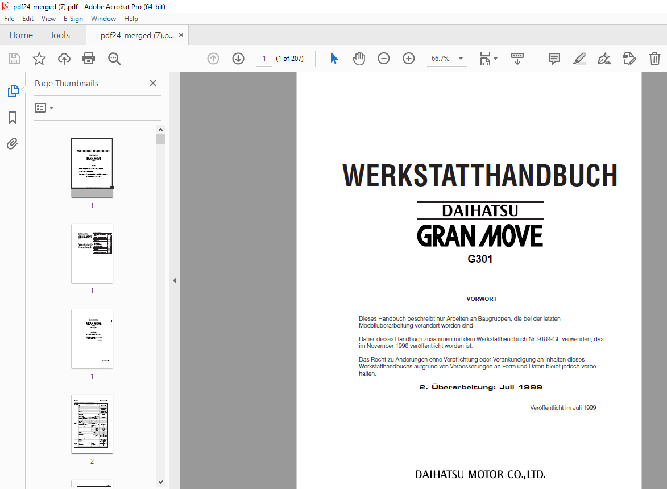This screenshot has width=667, height=489.
Task: Click the fit page width icon
Action: 485,58
